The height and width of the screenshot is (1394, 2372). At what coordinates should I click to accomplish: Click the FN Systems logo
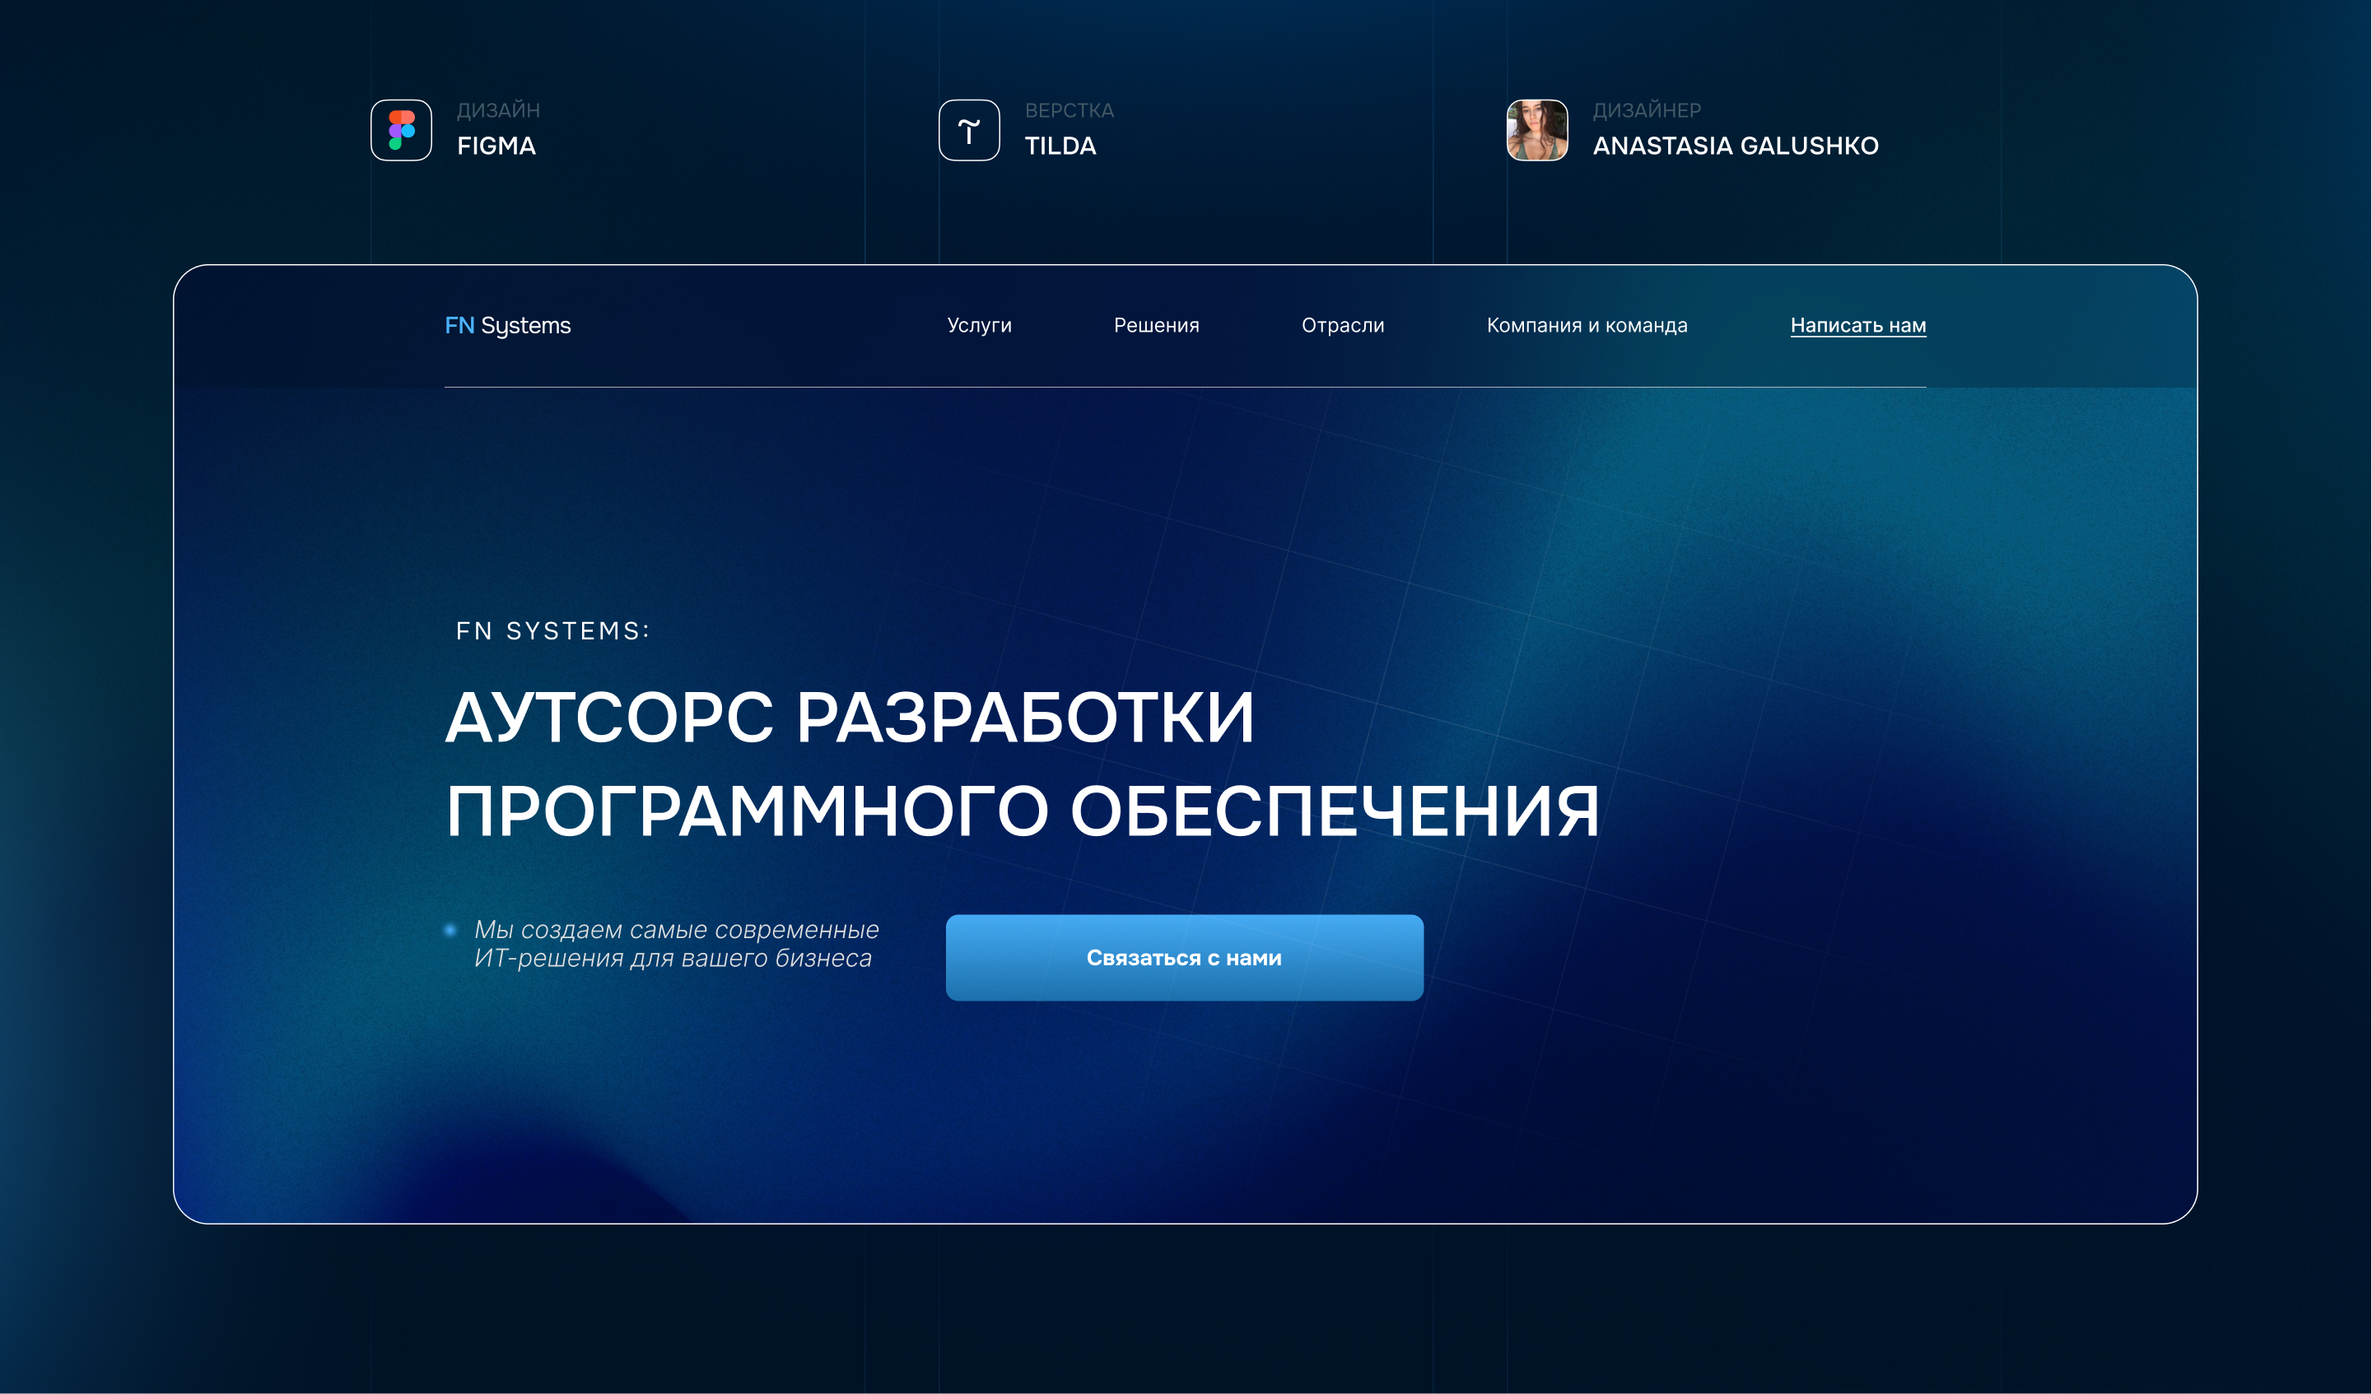[x=507, y=325]
